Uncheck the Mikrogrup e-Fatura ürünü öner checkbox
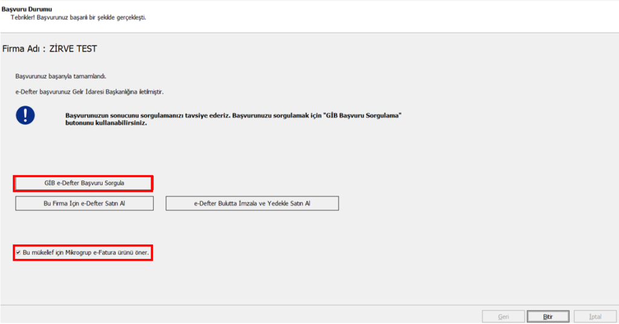Image resolution: width=619 pixels, height=324 pixels. point(18,252)
